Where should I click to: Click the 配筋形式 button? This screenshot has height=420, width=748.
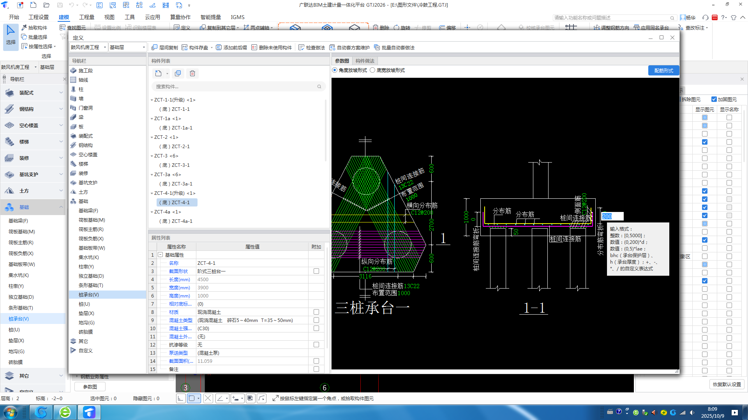663,70
